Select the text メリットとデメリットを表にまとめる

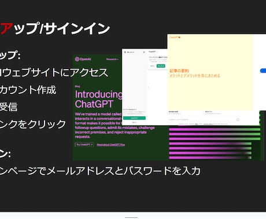pos(195,75)
